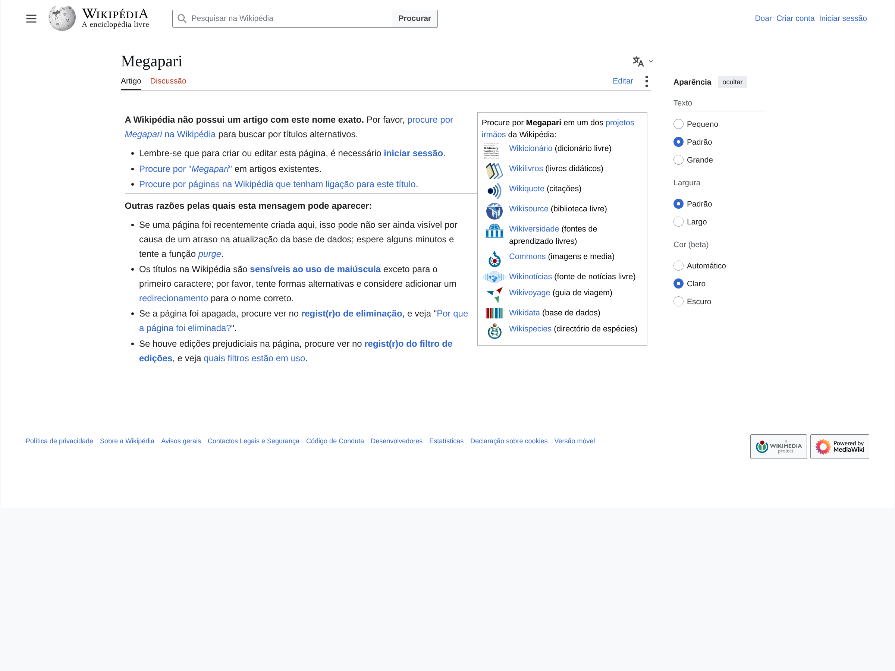Viewport: 895px width, 671px height.
Task: Open the Contactos Legais e Segurança link
Action: tap(253, 441)
